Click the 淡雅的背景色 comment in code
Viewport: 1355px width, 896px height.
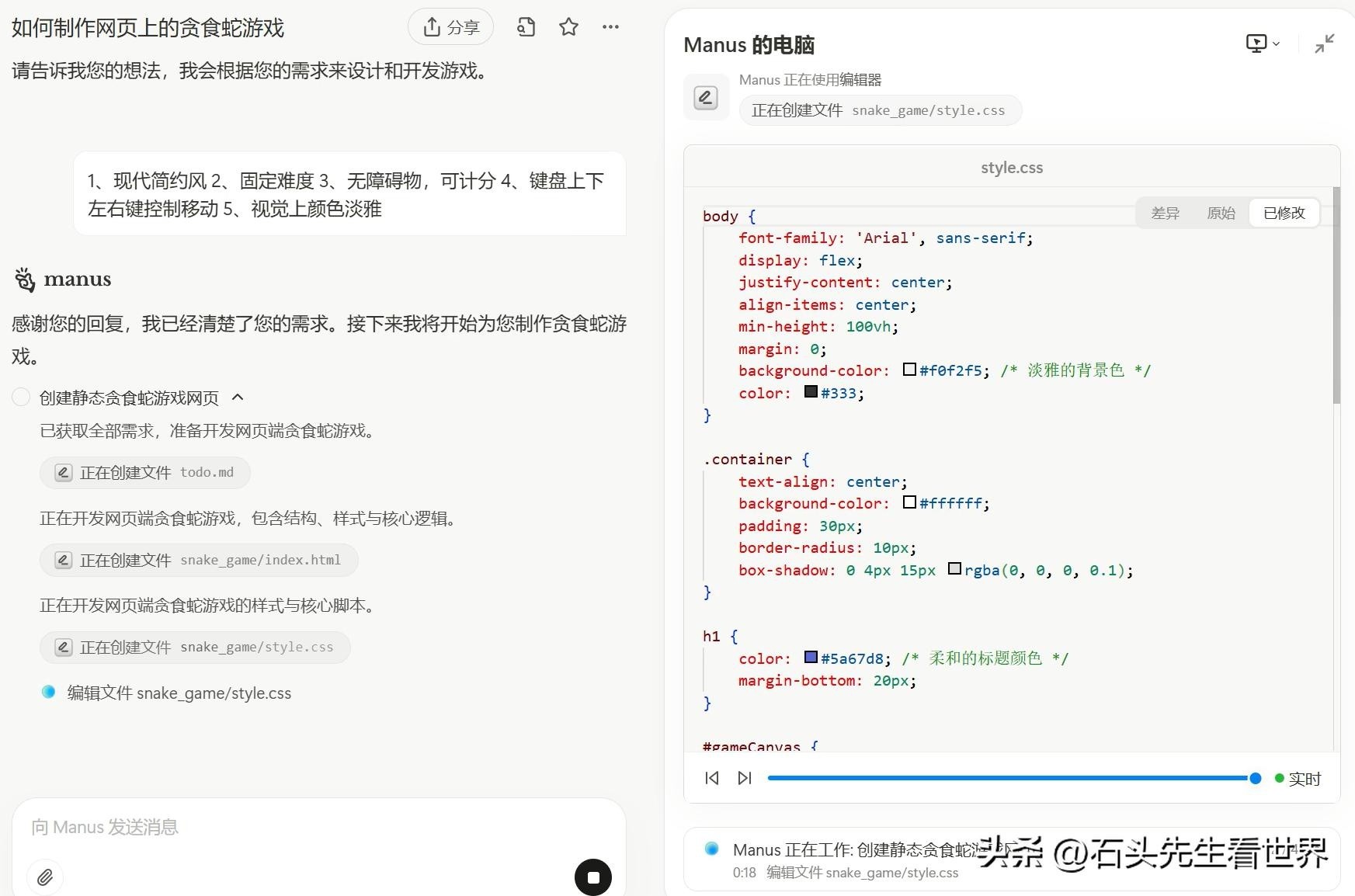click(1075, 370)
